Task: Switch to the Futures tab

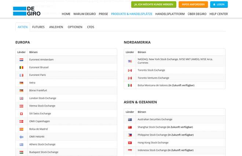Action: [x=38, y=27]
